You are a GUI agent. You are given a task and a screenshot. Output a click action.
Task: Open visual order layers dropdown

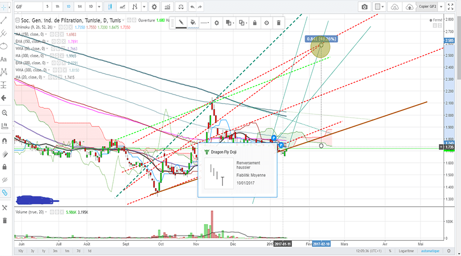pyautogui.click(x=229, y=22)
